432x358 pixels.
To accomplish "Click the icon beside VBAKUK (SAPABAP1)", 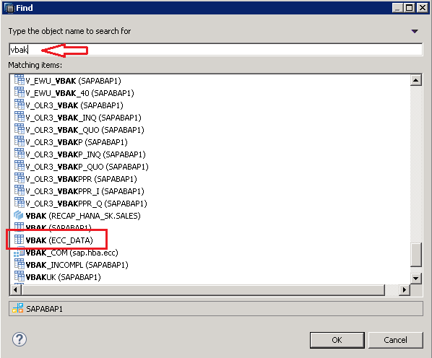I will 20,276.
